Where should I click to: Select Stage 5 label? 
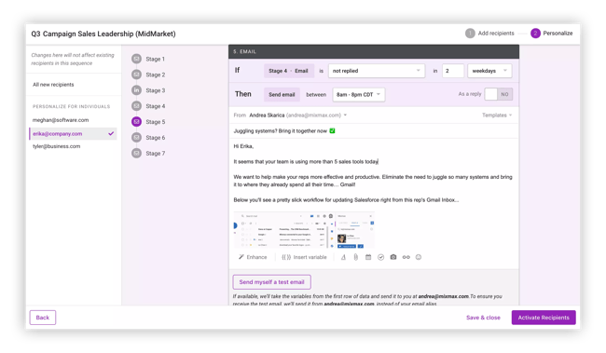[x=156, y=122]
